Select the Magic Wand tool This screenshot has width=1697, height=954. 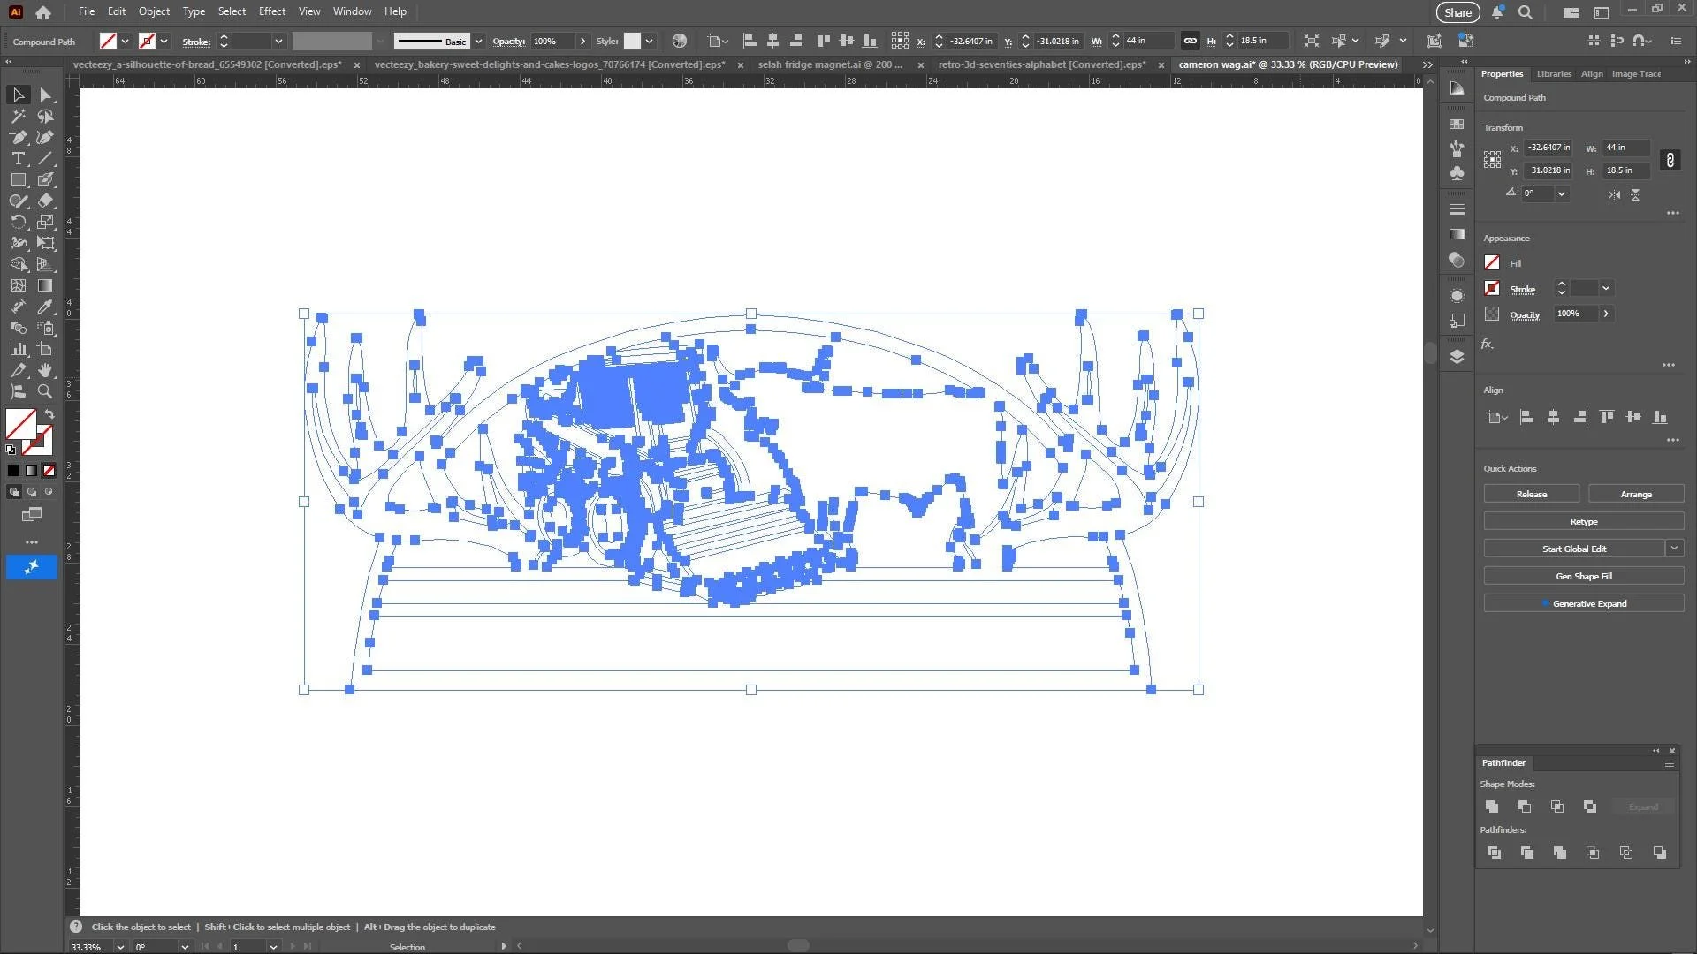(x=18, y=117)
